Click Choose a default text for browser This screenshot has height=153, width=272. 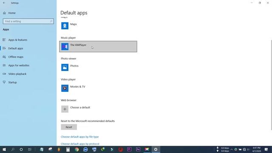click(x=80, y=108)
